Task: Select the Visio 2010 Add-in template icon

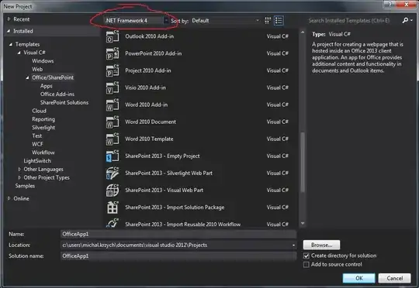Action: [x=113, y=87]
